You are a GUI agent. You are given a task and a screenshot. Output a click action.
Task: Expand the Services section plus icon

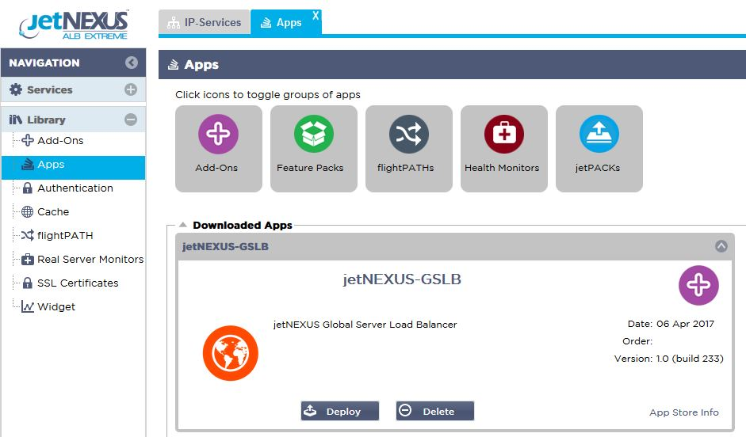point(131,89)
